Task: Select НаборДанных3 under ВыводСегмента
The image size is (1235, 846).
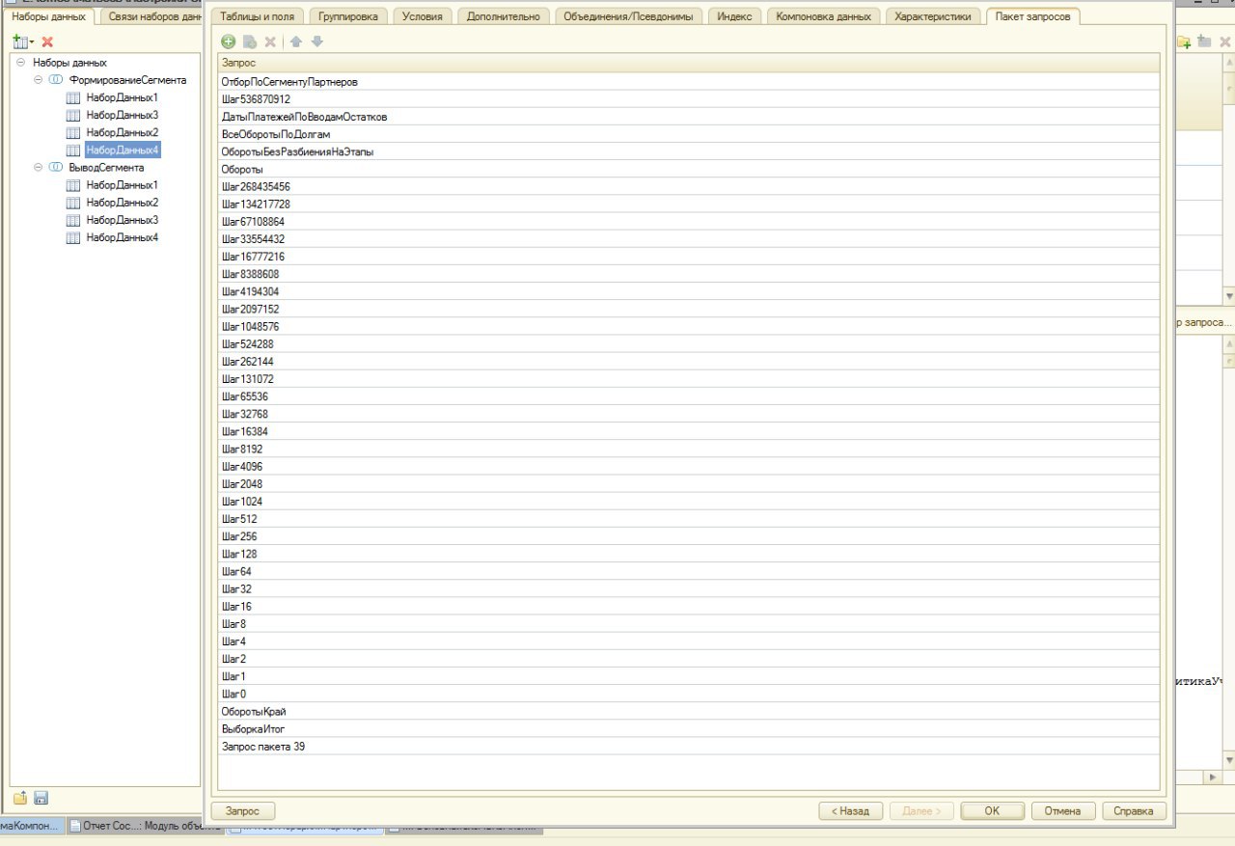Action: click(x=123, y=220)
